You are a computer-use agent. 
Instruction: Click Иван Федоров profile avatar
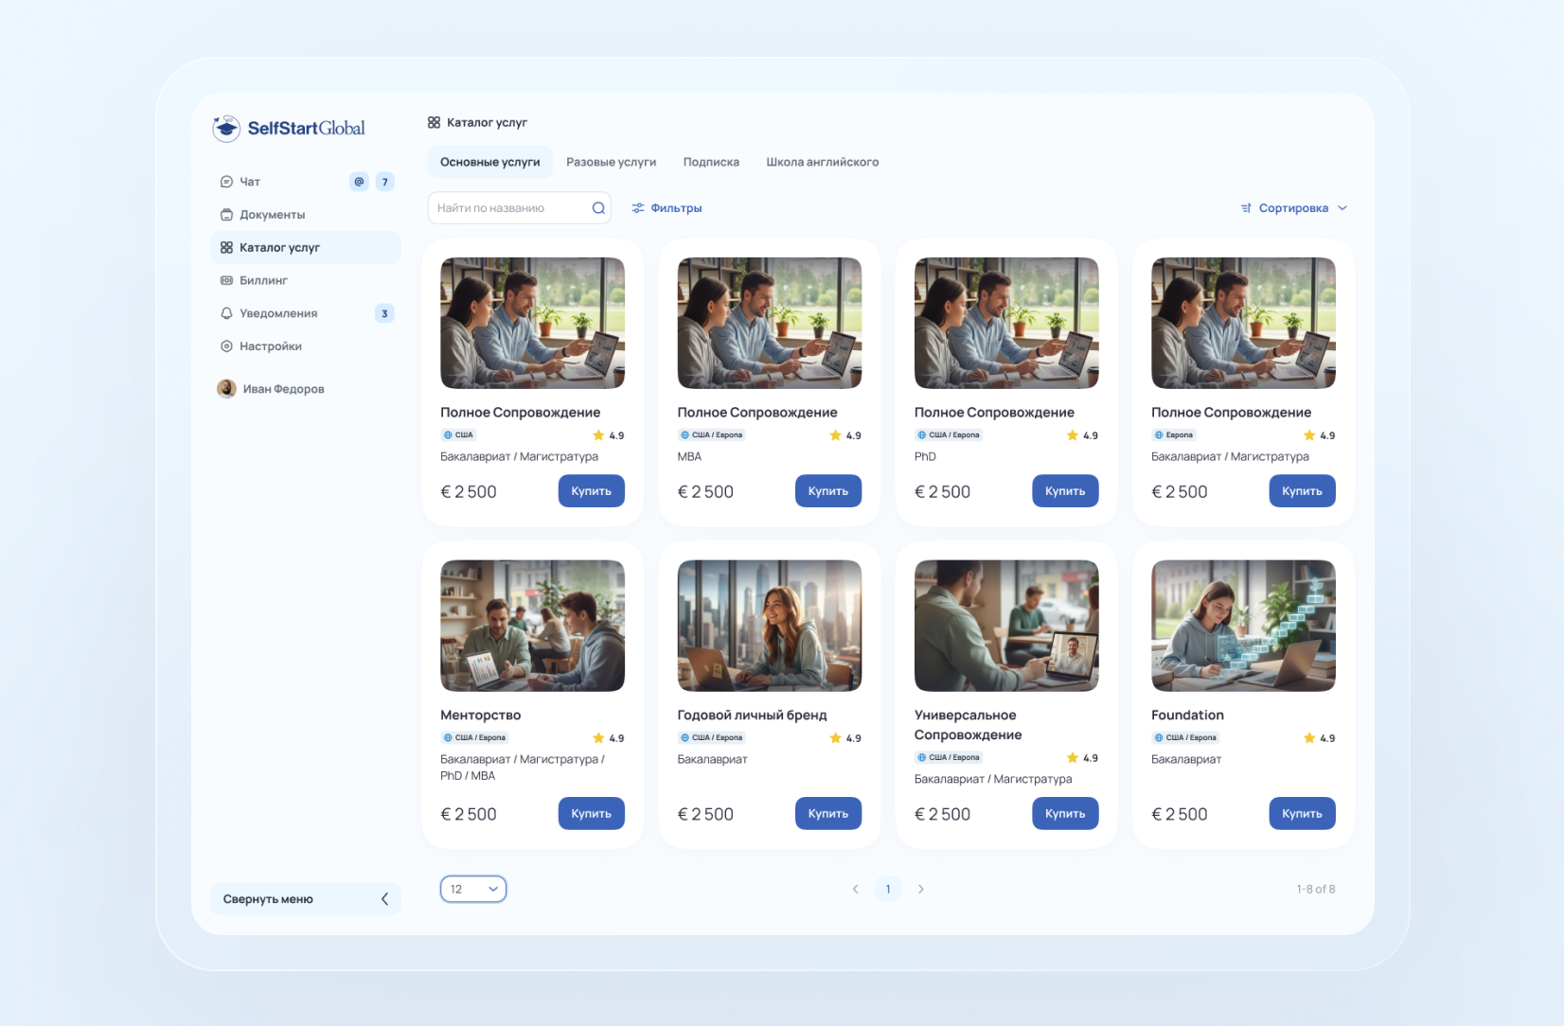(227, 389)
